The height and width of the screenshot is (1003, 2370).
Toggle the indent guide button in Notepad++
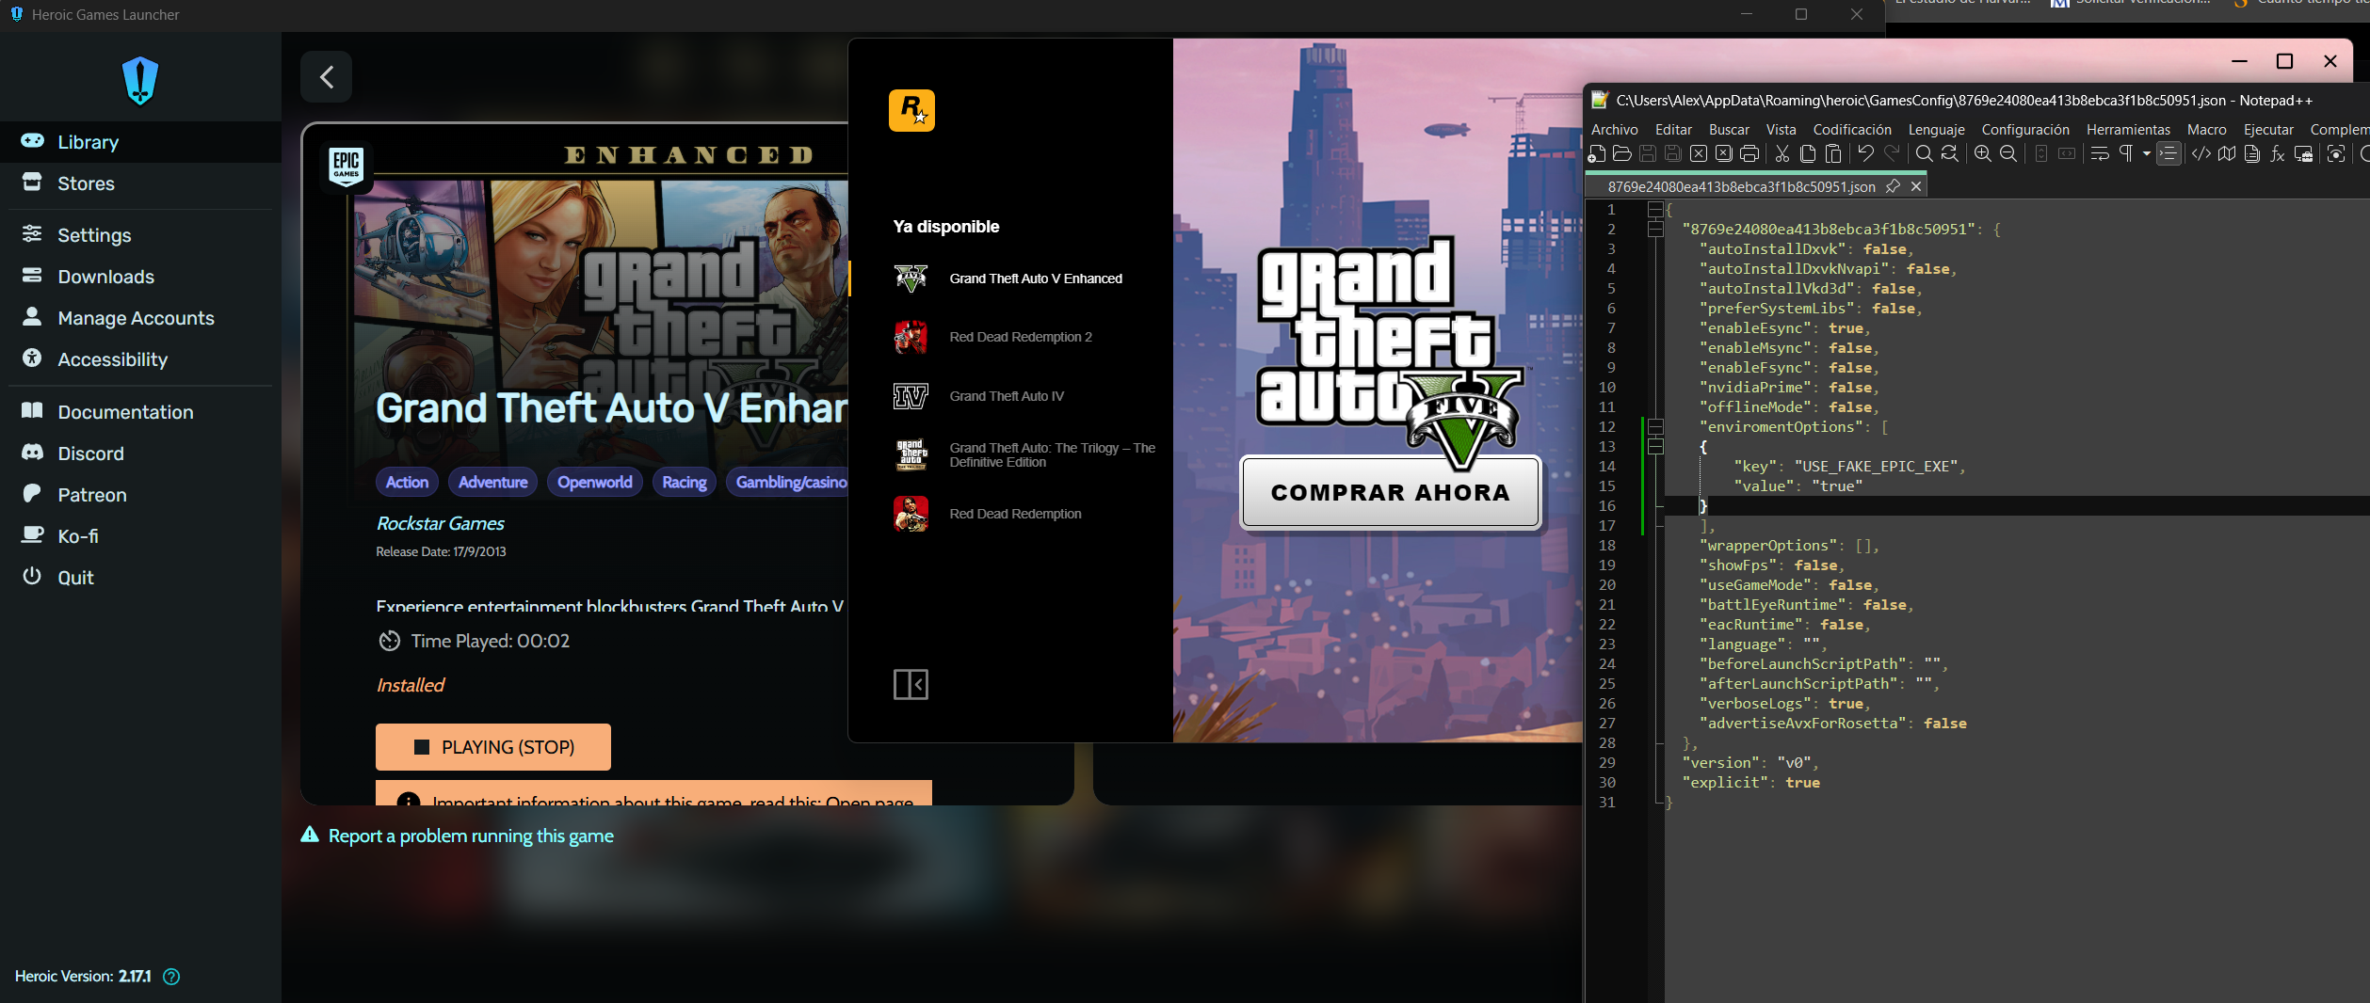coord(2168,154)
